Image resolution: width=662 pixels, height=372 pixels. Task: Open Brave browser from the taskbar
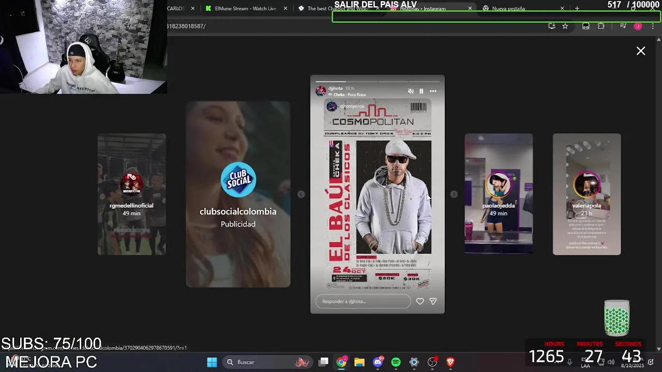pyautogui.click(x=450, y=362)
